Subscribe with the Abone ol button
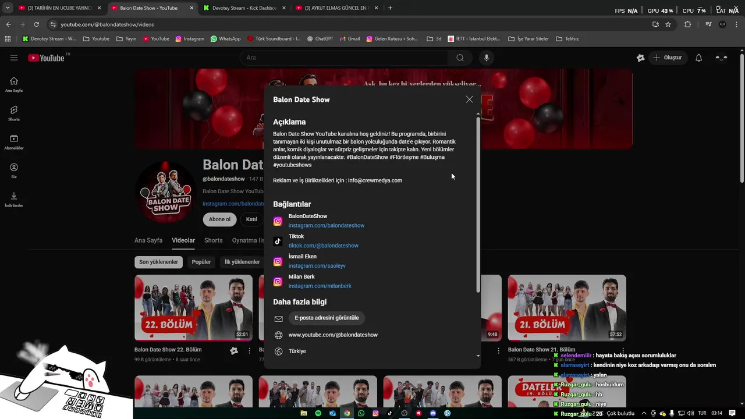Screen dimensions: 745x419 coord(219,219)
